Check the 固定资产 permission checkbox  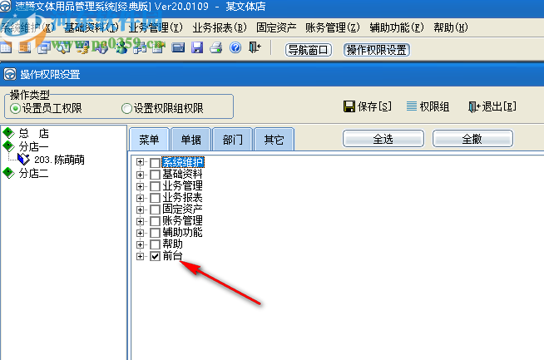point(155,210)
